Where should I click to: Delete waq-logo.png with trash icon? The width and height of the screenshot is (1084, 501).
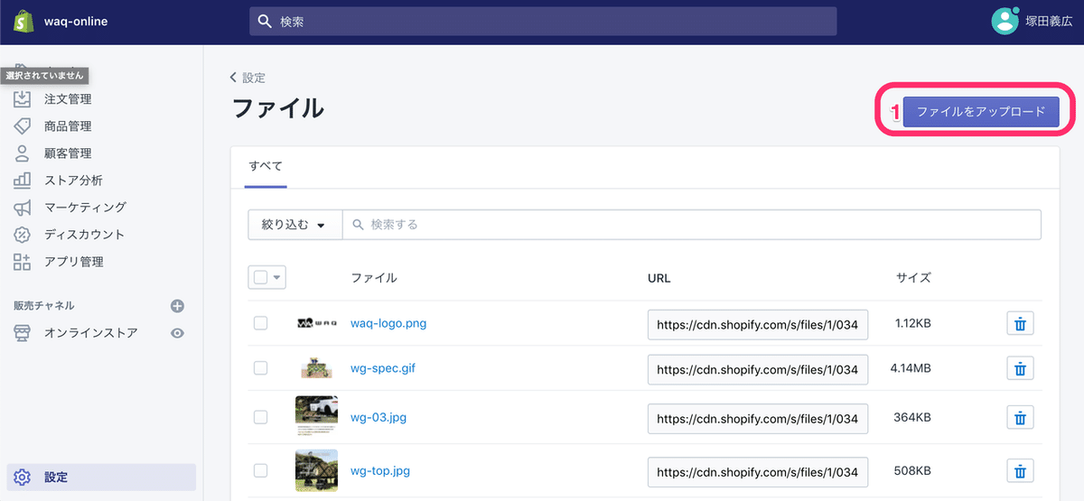tap(1020, 324)
